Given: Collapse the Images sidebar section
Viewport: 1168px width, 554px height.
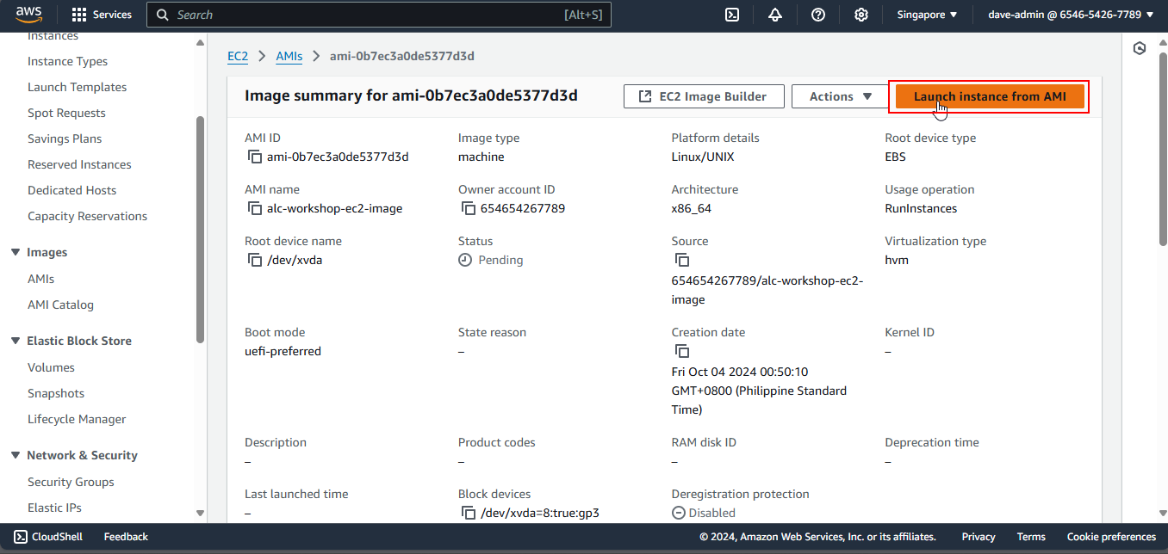Looking at the screenshot, I should [x=16, y=252].
